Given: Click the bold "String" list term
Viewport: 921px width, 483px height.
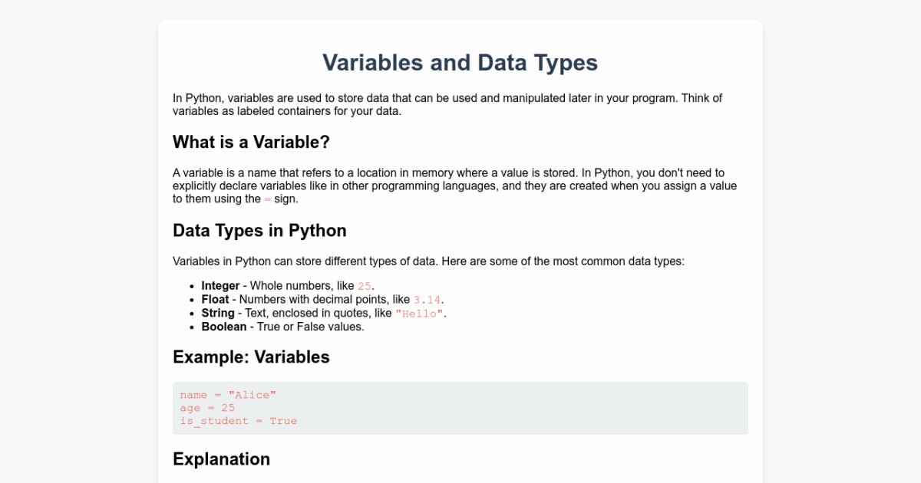Looking at the screenshot, I should click(x=218, y=313).
